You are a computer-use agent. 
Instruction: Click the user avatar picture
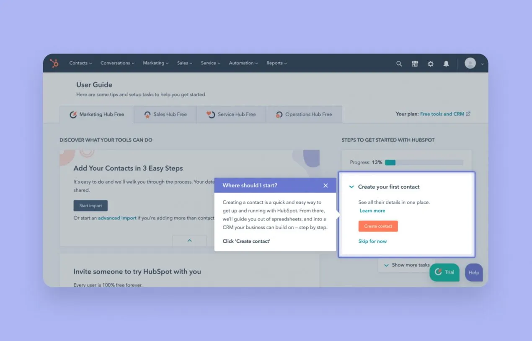470,63
